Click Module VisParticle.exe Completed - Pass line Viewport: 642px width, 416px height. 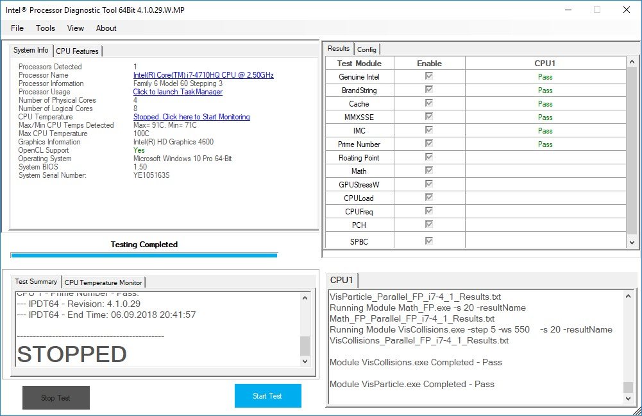(x=412, y=385)
